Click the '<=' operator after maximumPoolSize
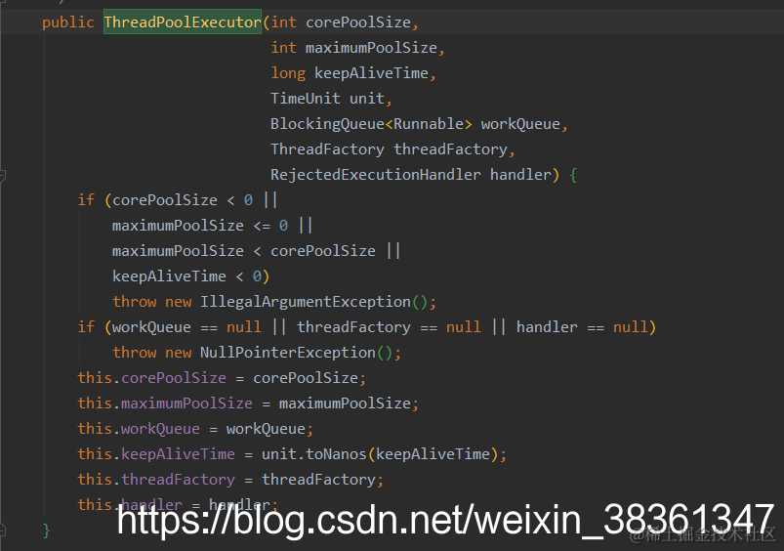The height and width of the screenshot is (551, 784). click(262, 226)
